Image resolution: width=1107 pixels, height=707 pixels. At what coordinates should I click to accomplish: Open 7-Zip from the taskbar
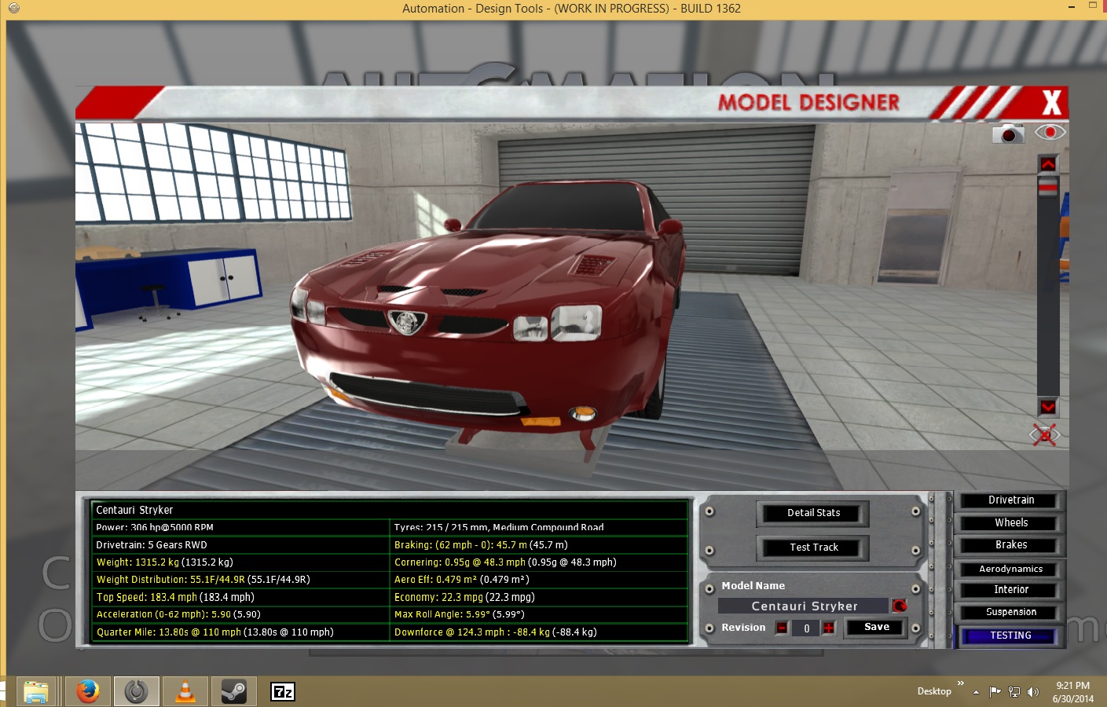[x=283, y=691]
